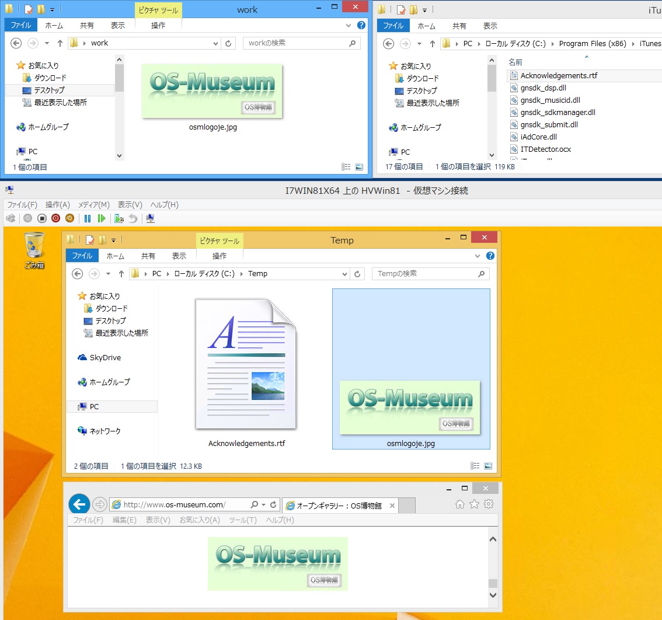Select デスクトップ in work window sidebar
662x620 pixels.
click(50, 90)
